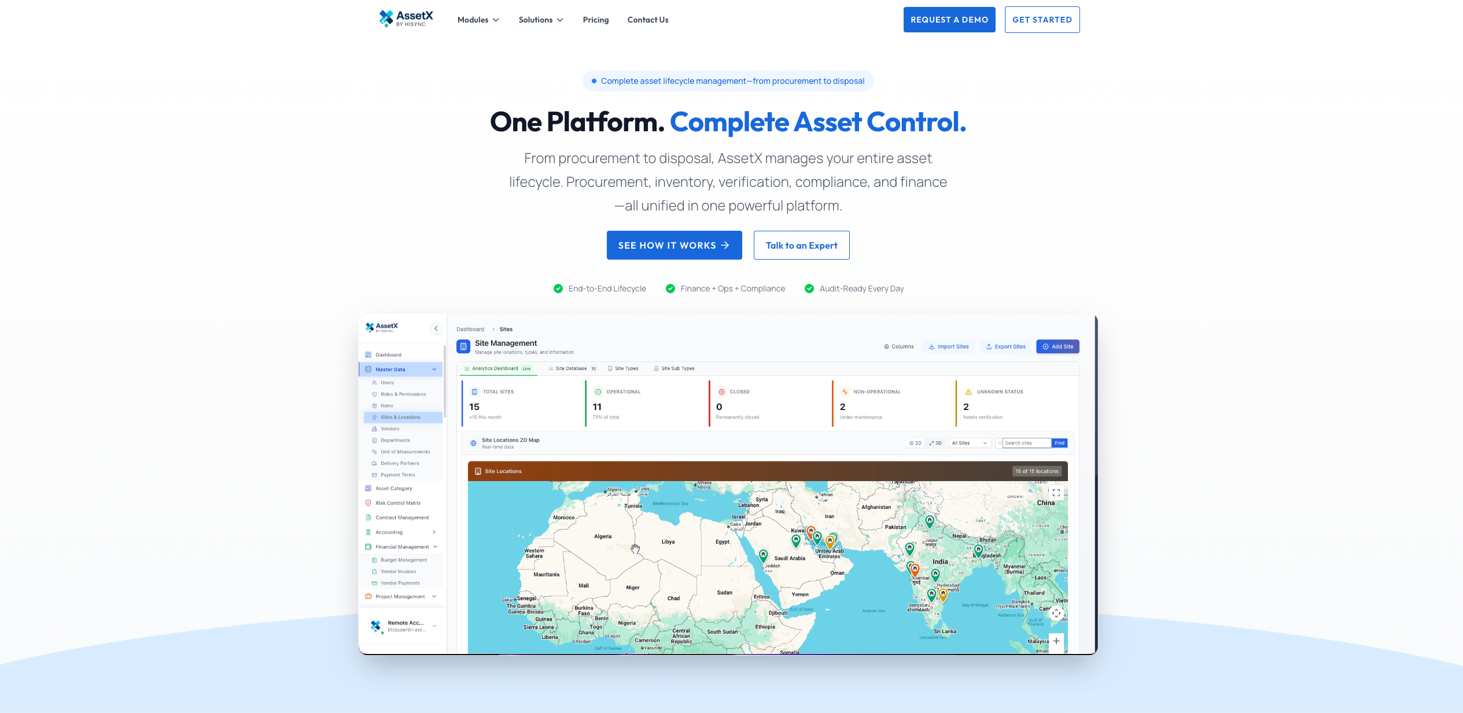This screenshot has width=1463, height=713.
Task: Open the All Sites filter dropdown
Action: point(969,443)
